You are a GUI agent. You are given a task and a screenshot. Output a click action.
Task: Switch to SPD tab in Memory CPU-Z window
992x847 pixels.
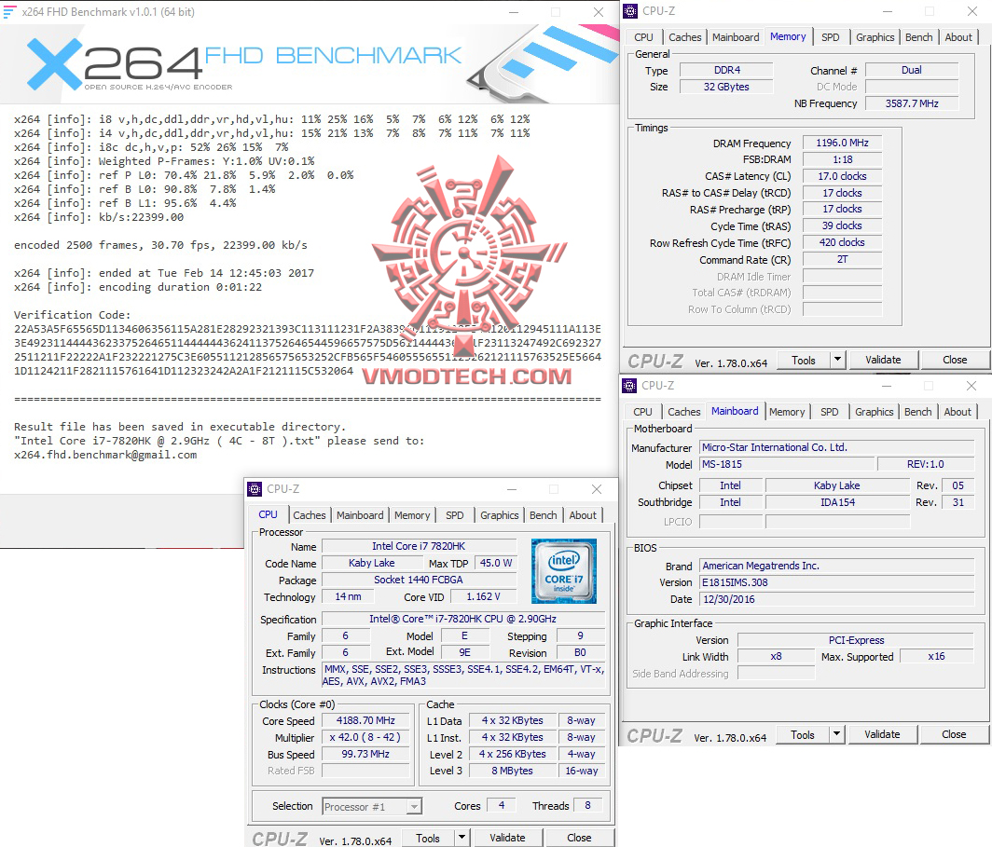coord(830,37)
